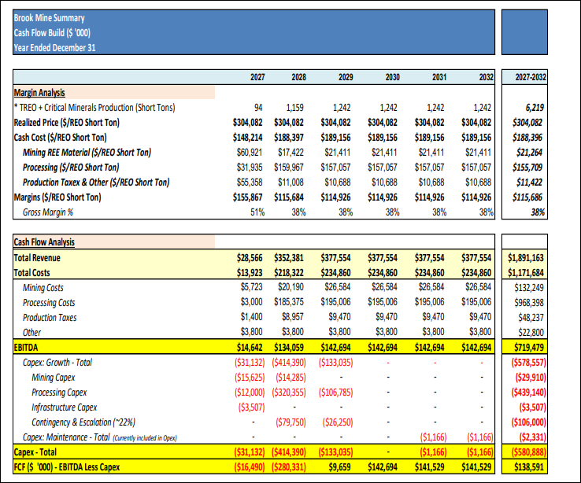Click 'Capex: Growth - Total' label
This screenshot has height=483, width=581.
(57, 363)
